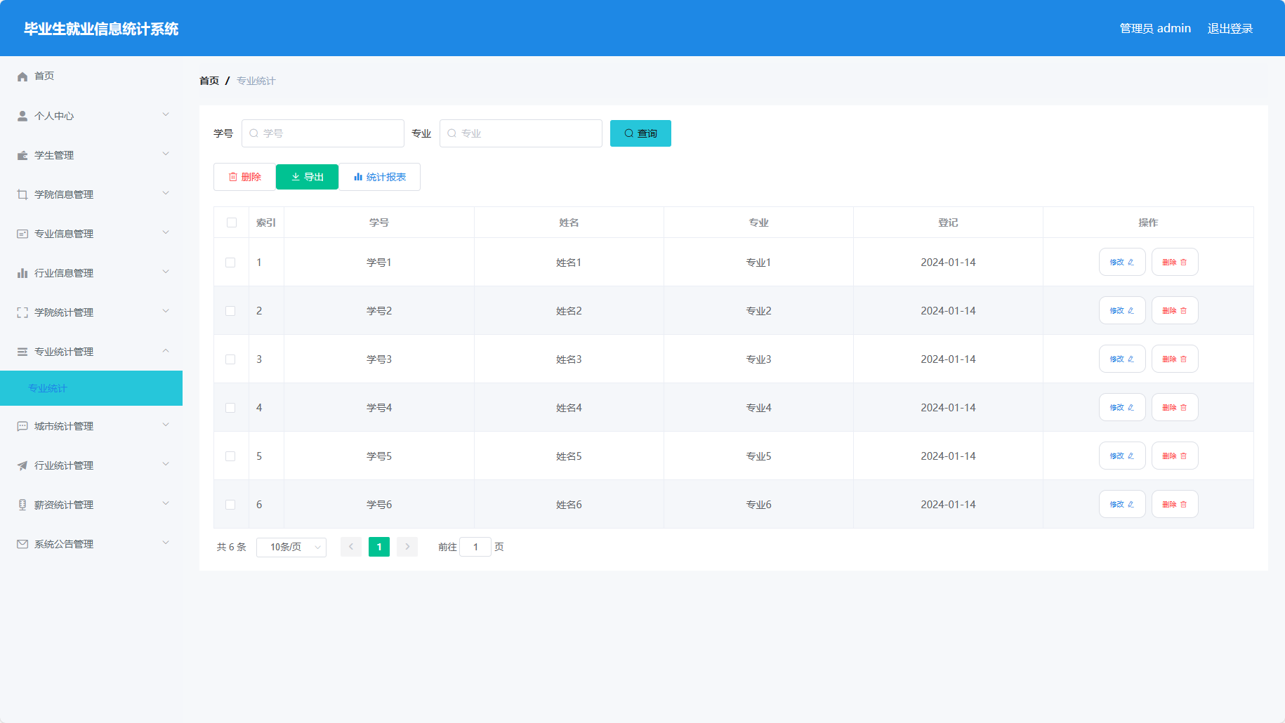This screenshot has height=723, width=1285.
Task: Open the 系统公告管理 sidebar menu
Action: pos(91,544)
